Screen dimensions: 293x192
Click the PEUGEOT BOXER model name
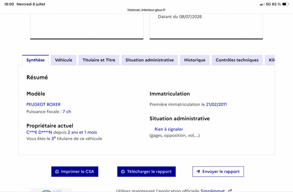point(44,104)
